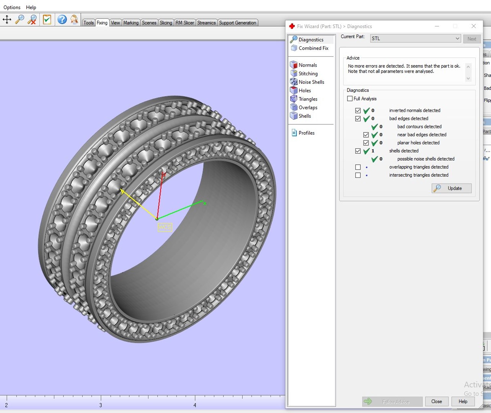This screenshot has width=491, height=413.
Task: Open the Holes fixing page
Action: pyautogui.click(x=301, y=90)
